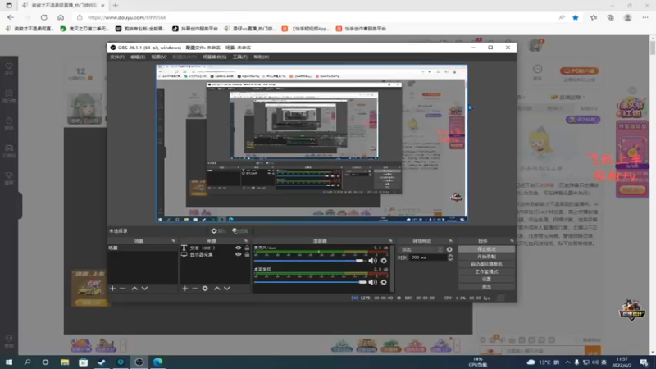
Task: Open Edge profile avatar
Action: [x=627, y=17]
